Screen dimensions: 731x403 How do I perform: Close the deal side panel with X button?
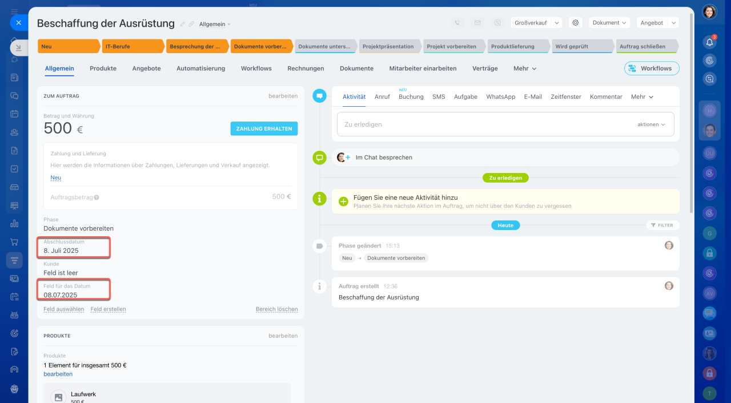[18, 23]
